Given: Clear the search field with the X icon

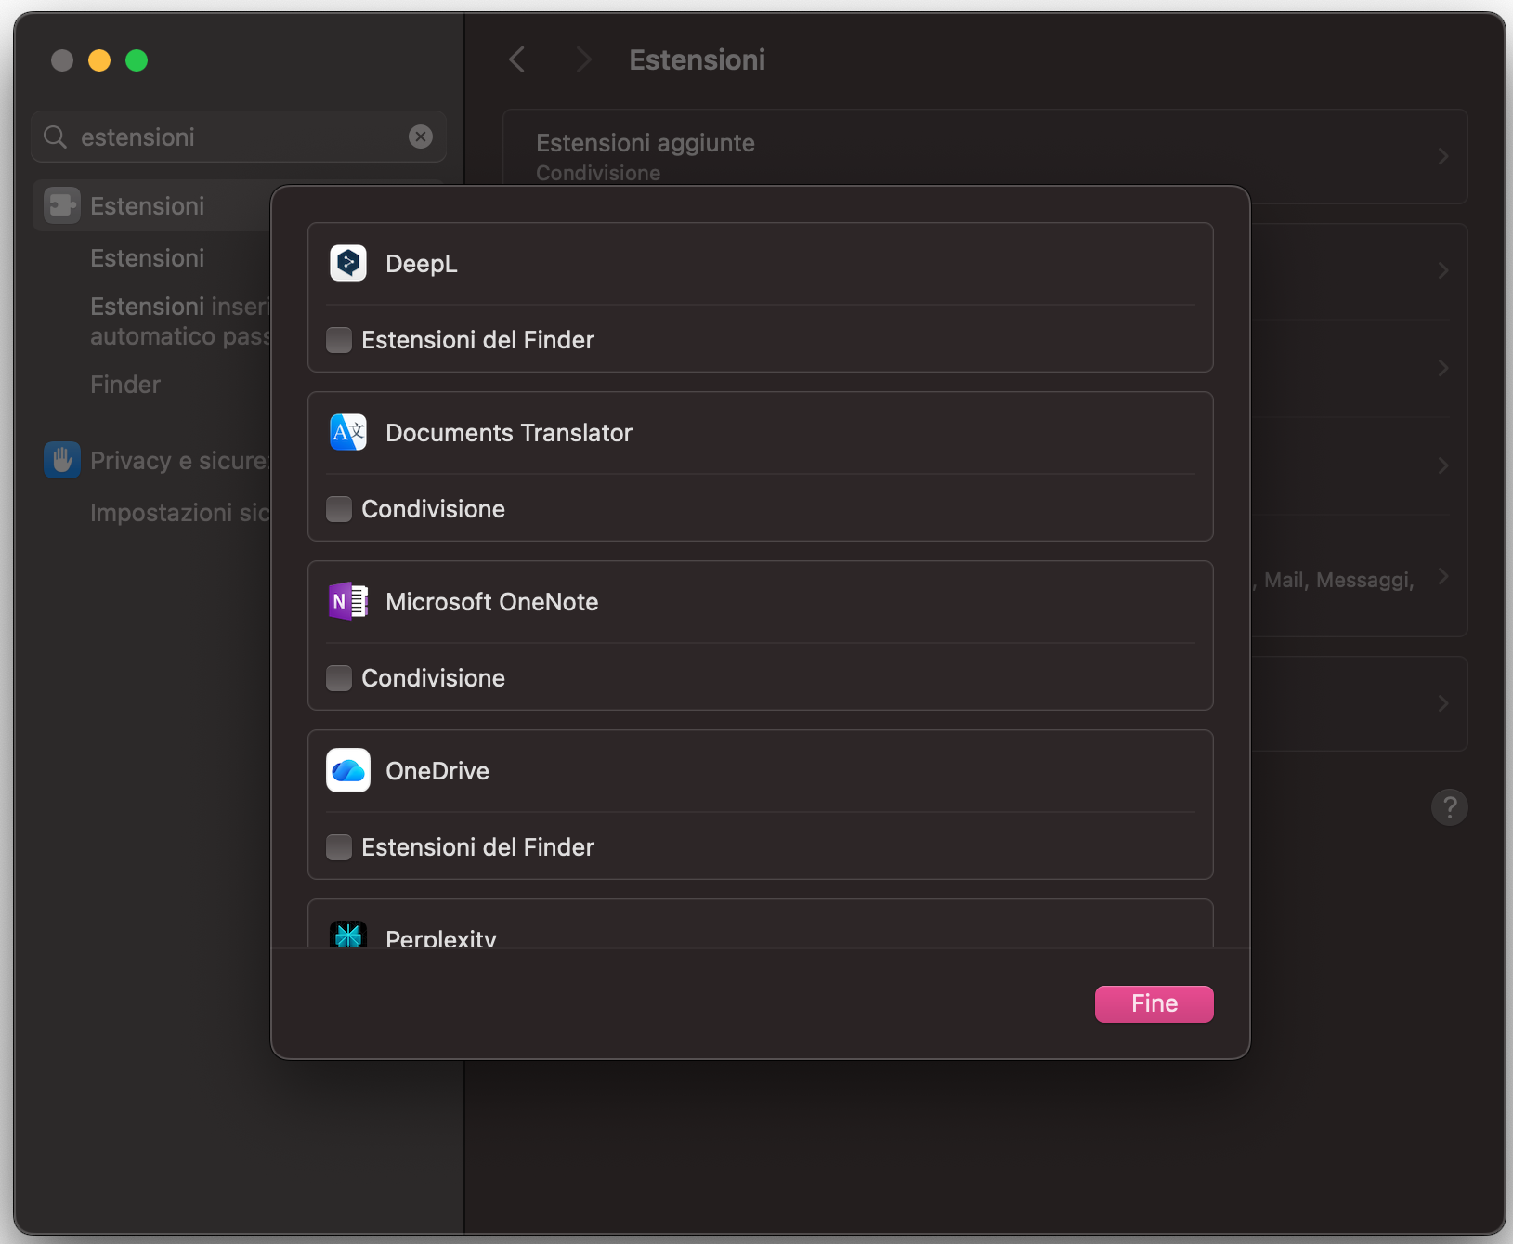Looking at the screenshot, I should tap(421, 137).
